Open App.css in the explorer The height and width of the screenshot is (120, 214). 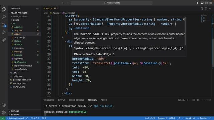pos(18,30)
